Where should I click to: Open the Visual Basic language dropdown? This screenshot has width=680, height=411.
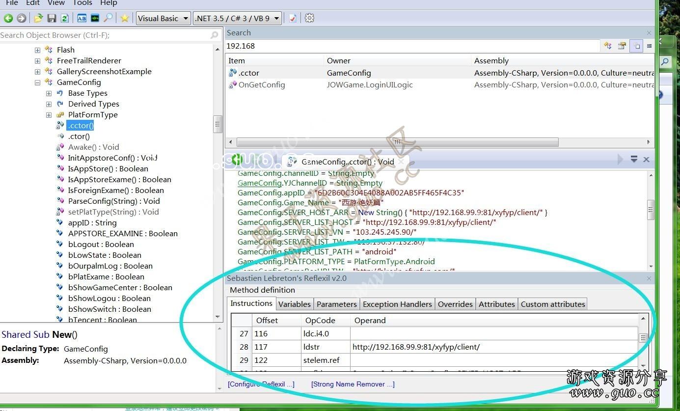(x=163, y=18)
